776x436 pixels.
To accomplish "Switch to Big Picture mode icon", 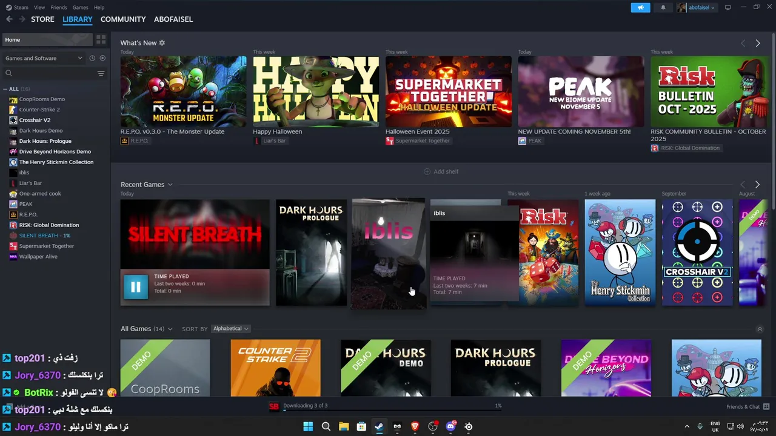I will 727,7.
